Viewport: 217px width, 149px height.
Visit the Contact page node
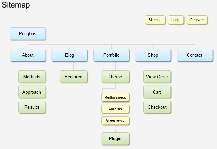[195, 55]
